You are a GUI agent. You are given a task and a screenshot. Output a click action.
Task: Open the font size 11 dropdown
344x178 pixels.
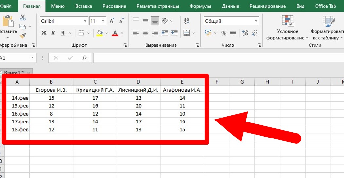[103, 21]
